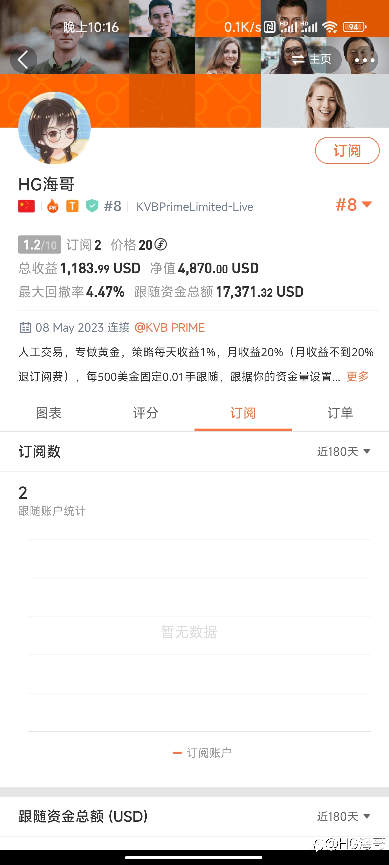The image size is (389, 865).
Task: Tap the orange 订阅 subscribe button
Action: pos(347,151)
